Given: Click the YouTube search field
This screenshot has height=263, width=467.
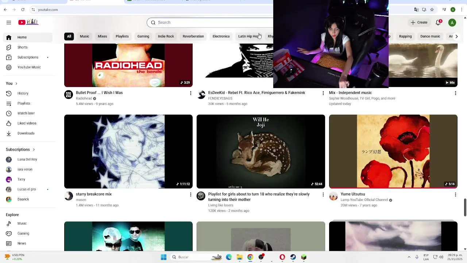Looking at the screenshot, I should point(215,23).
